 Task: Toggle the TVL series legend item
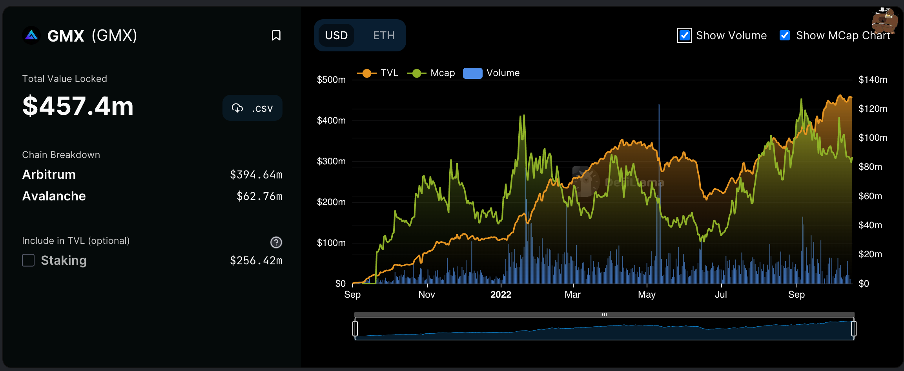click(x=377, y=73)
